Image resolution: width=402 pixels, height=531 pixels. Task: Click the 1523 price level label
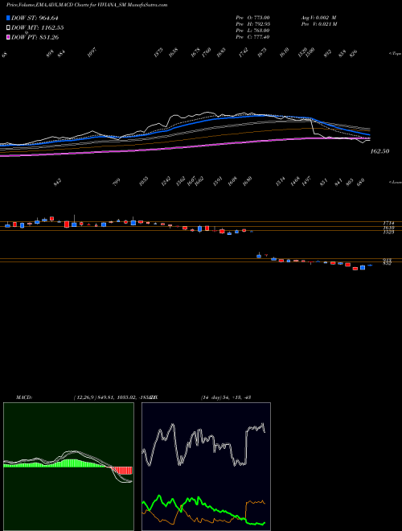click(388, 233)
